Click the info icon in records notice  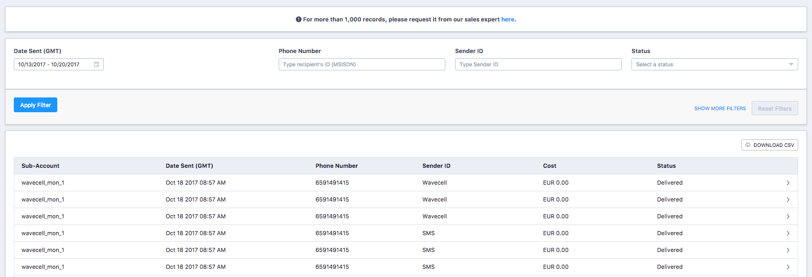[299, 19]
